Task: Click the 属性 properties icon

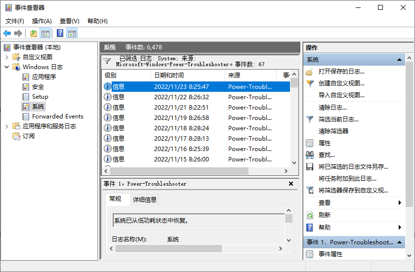Action: click(x=310, y=143)
